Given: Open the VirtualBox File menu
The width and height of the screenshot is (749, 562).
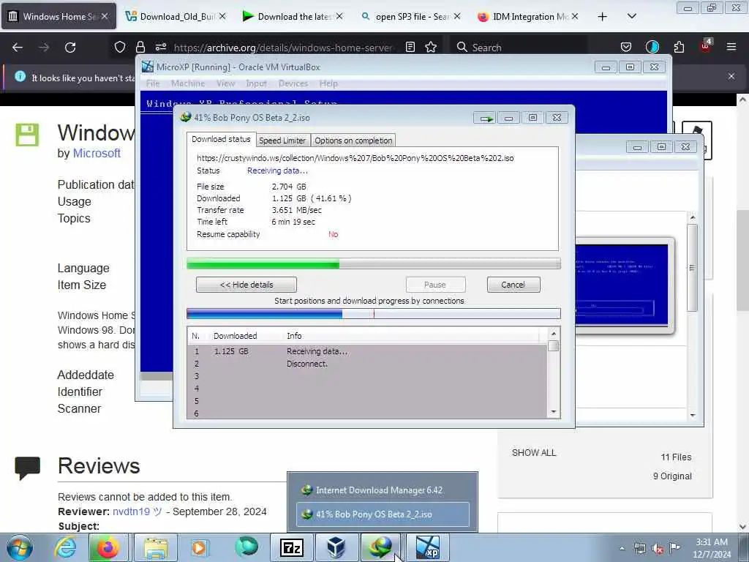Looking at the screenshot, I should click(153, 83).
